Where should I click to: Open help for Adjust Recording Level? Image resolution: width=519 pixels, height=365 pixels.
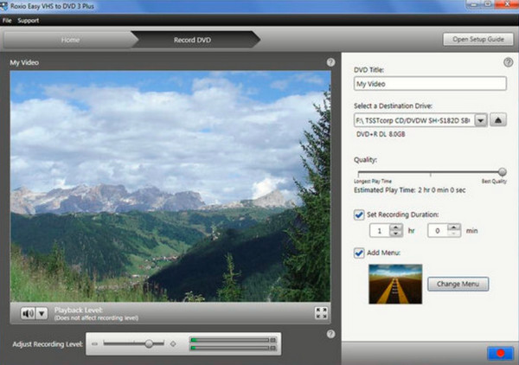coord(330,334)
